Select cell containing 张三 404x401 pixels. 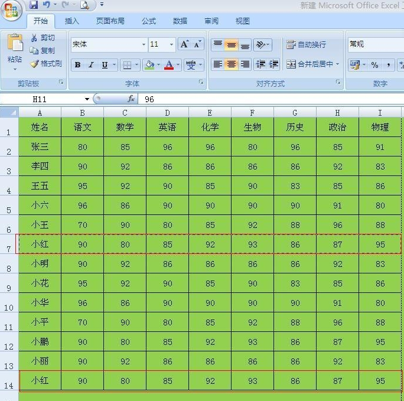pos(40,146)
